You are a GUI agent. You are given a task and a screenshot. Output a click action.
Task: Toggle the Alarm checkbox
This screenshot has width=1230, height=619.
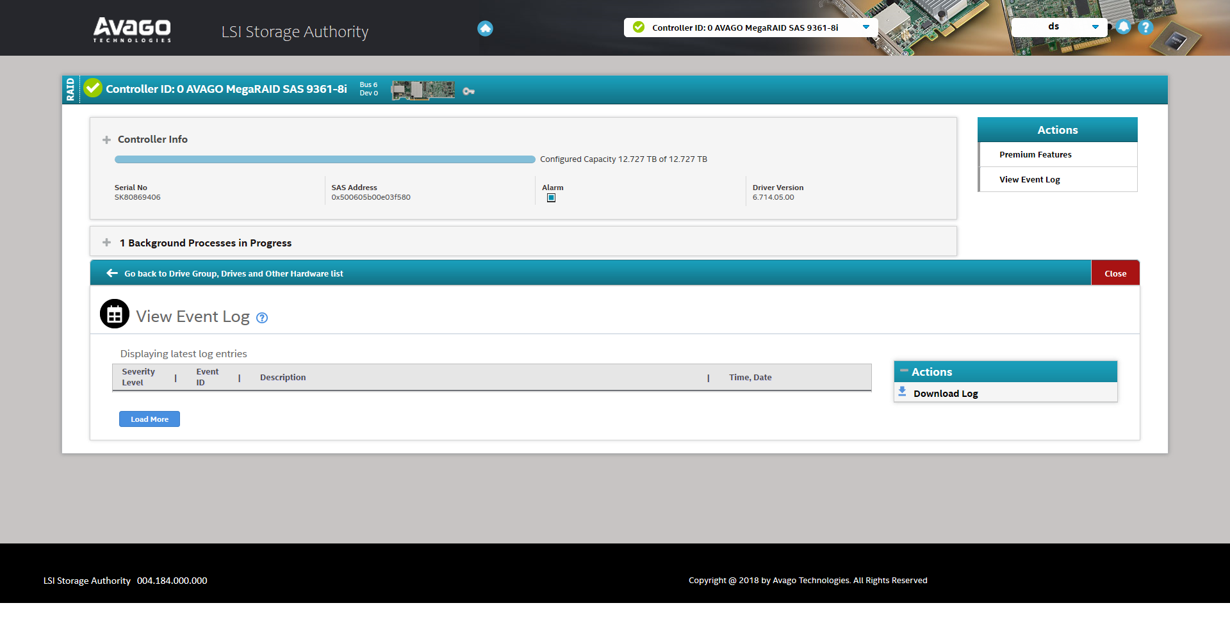(551, 198)
